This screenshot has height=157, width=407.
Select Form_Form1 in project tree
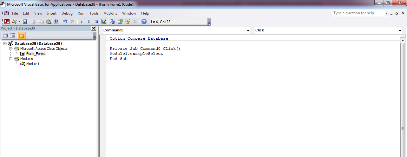36,54
